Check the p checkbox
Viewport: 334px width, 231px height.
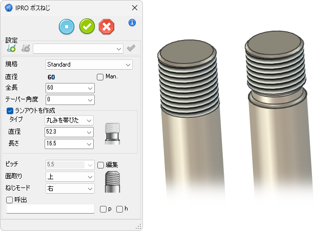103,209
